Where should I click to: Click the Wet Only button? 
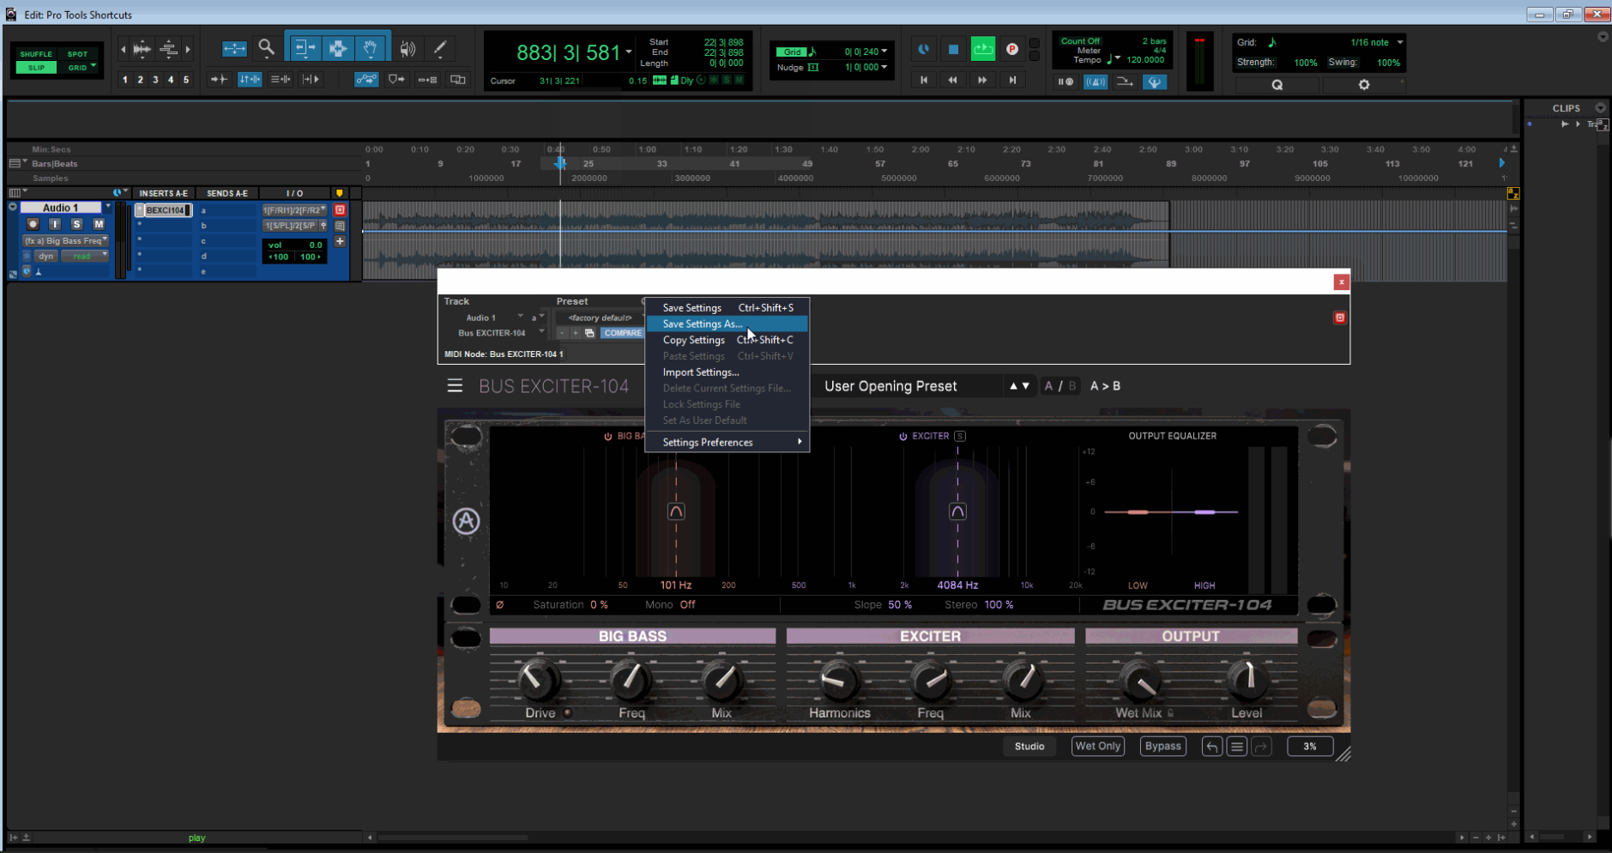point(1097,747)
